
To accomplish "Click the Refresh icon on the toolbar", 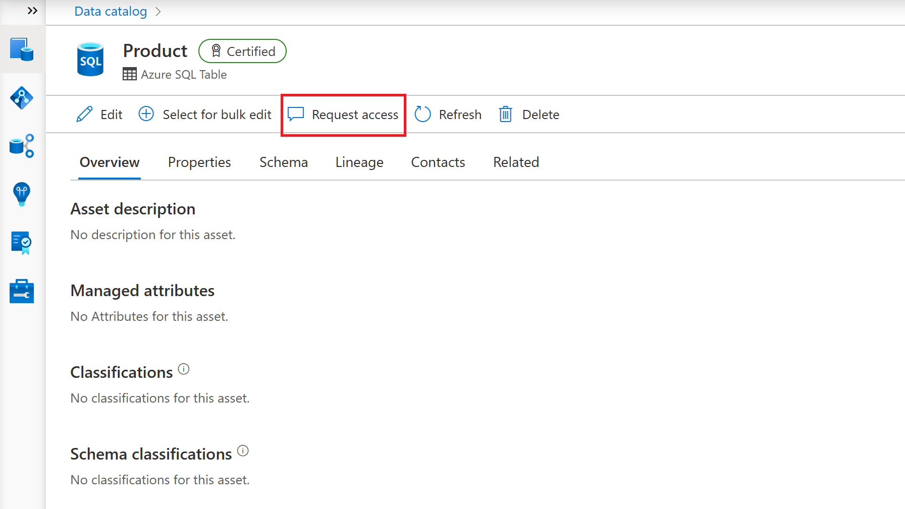I will [x=422, y=114].
